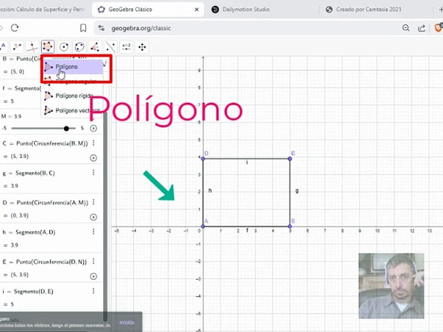Select the Move Graphics View tool

click(142, 47)
